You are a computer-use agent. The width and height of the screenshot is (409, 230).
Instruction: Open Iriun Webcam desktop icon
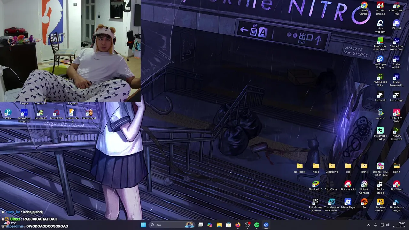click(x=380, y=27)
